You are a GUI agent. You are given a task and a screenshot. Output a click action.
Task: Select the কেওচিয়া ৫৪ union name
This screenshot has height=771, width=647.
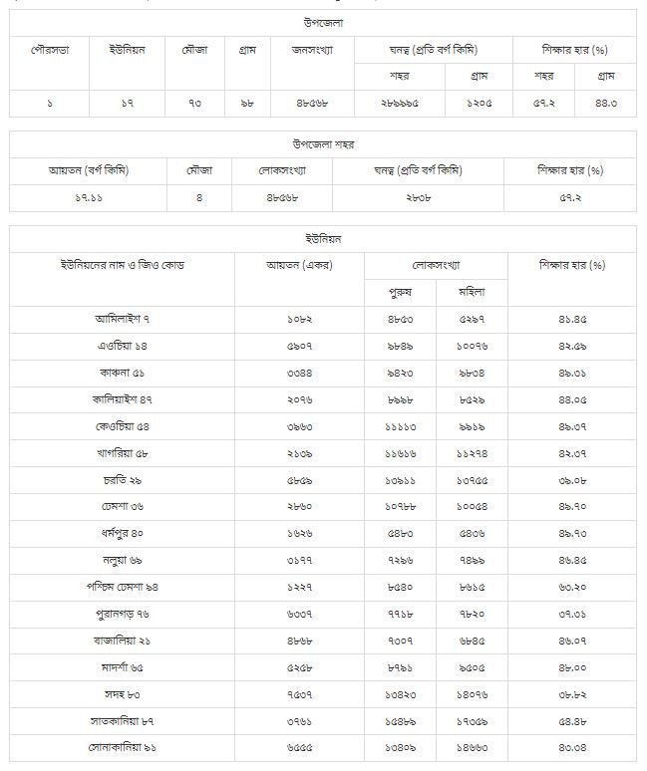(x=123, y=426)
